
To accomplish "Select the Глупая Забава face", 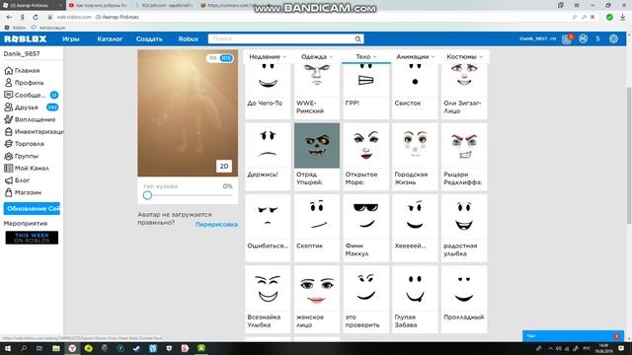I will [415, 299].
